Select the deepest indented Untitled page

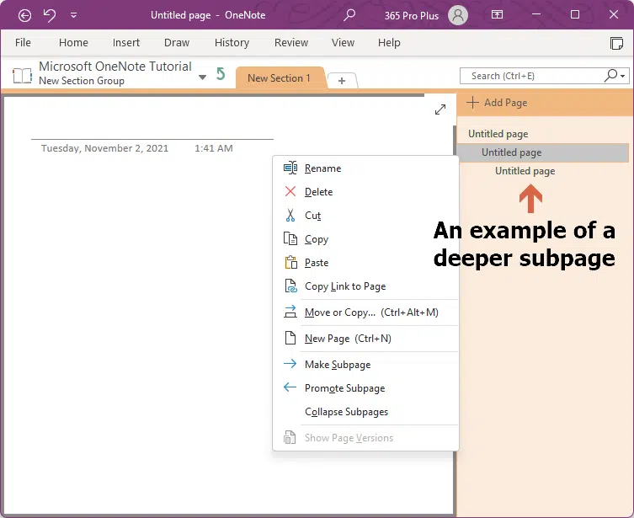[525, 171]
